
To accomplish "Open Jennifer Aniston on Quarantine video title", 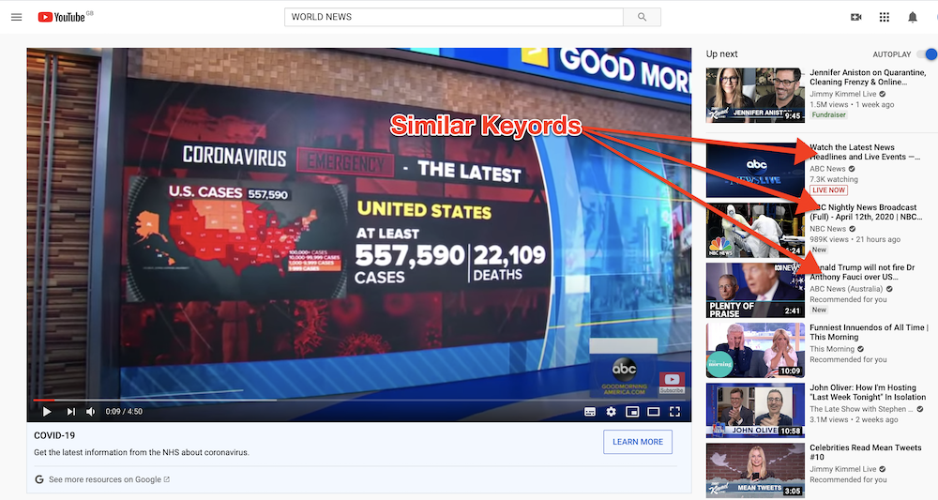I will (x=868, y=77).
